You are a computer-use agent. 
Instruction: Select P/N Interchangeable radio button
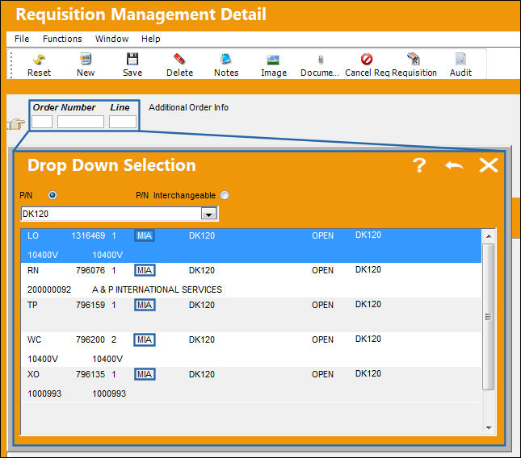(225, 195)
